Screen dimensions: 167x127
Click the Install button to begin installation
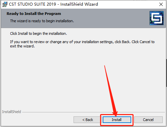click(x=117, y=120)
